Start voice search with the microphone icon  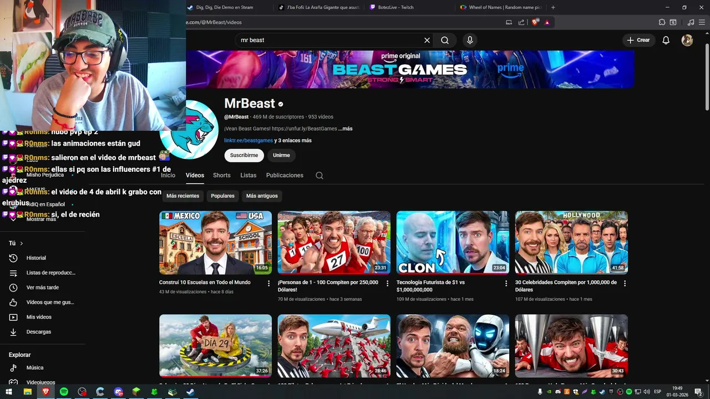470,40
